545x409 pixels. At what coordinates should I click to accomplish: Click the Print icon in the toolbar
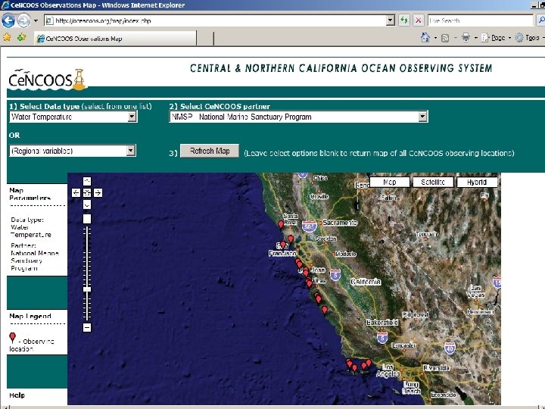tap(466, 38)
